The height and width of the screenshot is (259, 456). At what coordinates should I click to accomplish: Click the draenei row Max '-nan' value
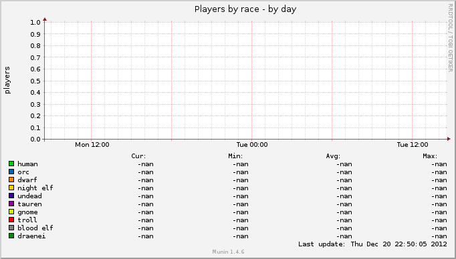point(439,236)
